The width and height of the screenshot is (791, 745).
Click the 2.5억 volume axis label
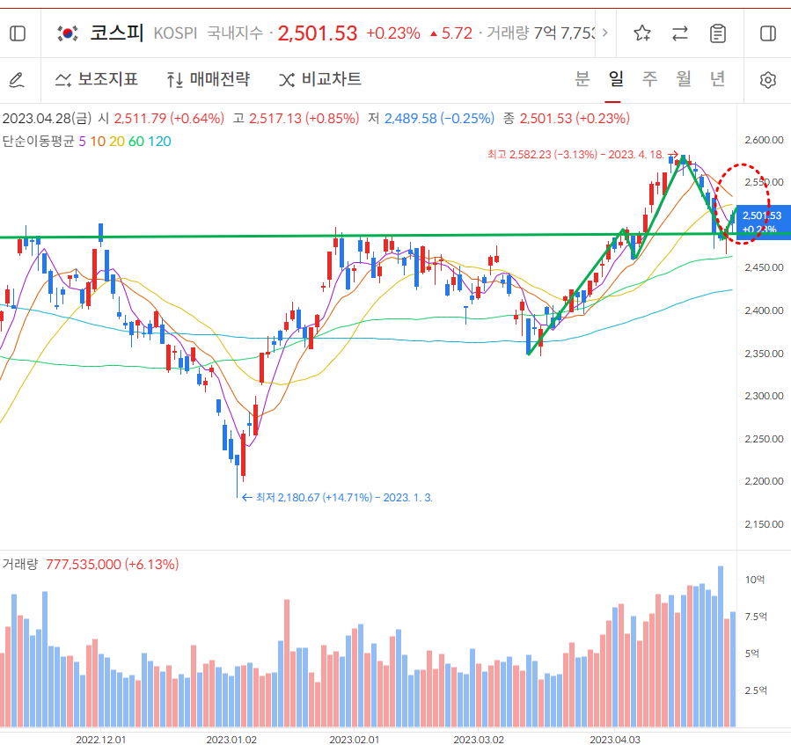click(x=756, y=690)
